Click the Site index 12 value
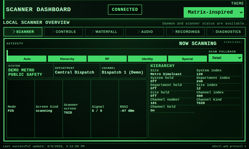The width and height of the screenshot is (249, 149). point(199,88)
